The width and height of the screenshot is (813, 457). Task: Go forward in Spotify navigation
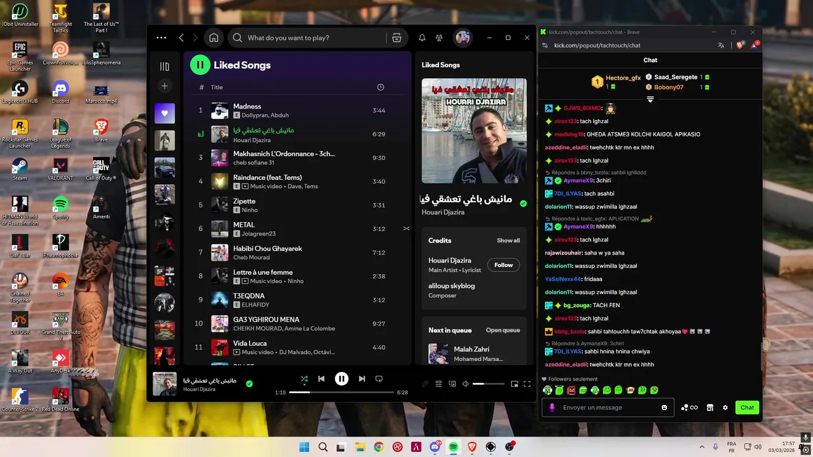click(196, 37)
